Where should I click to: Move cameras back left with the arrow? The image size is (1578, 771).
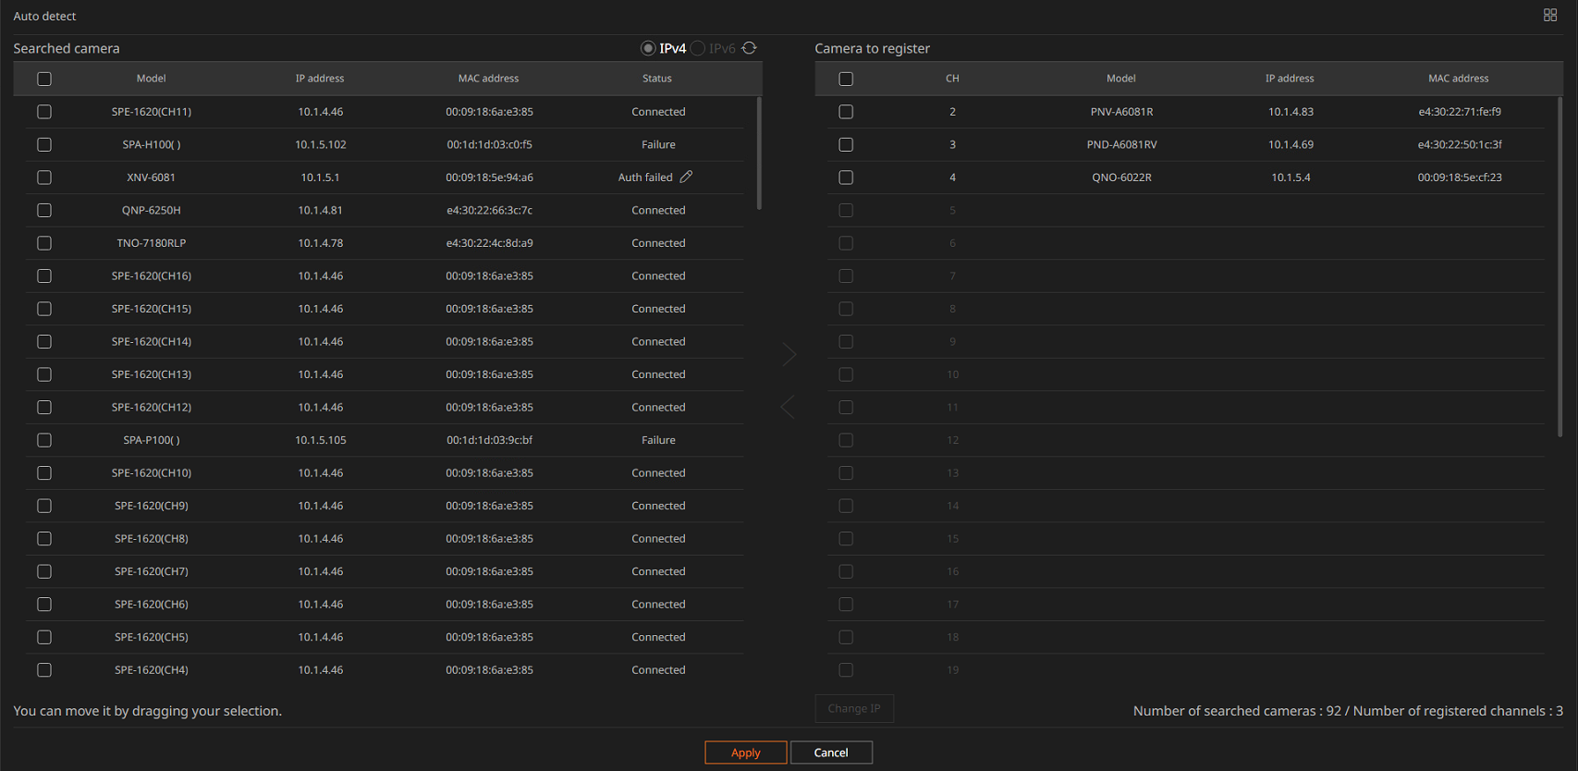coord(788,407)
